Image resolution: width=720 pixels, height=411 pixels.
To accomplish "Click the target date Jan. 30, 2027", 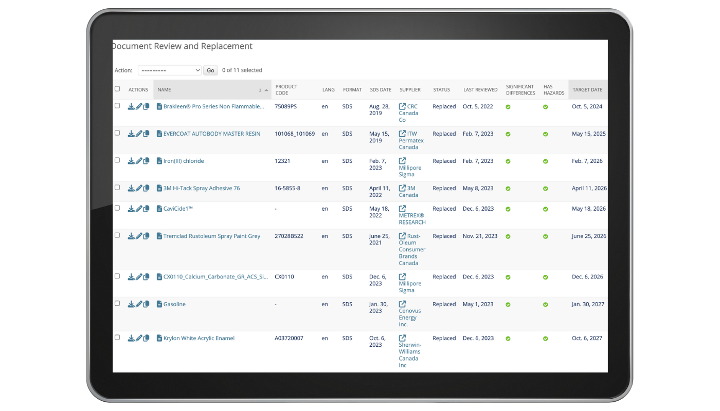I will (588, 304).
